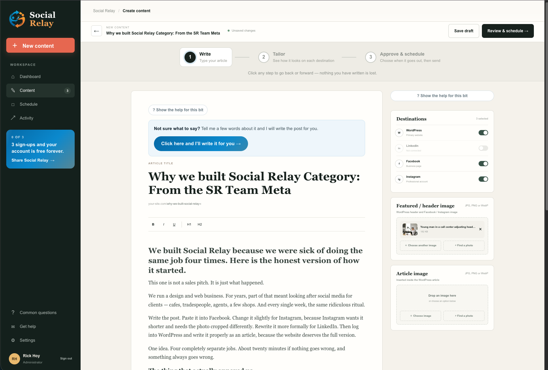Viewport: 548px width, 370px height.
Task: Show the help above the editor
Action: click(x=178, y=110)
